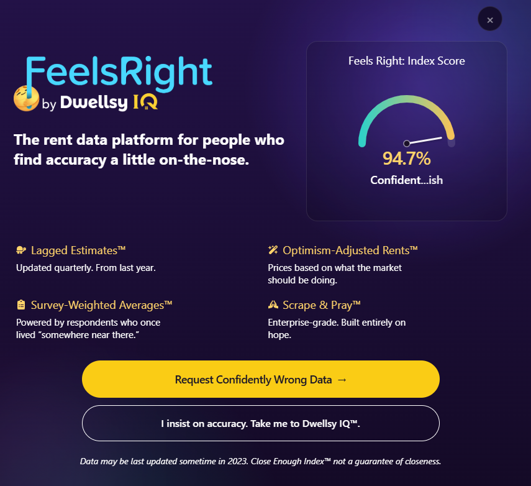Select the Survey-Weighted Averages™ heading
Screen dimensions: 531x486
pos(101,305)
